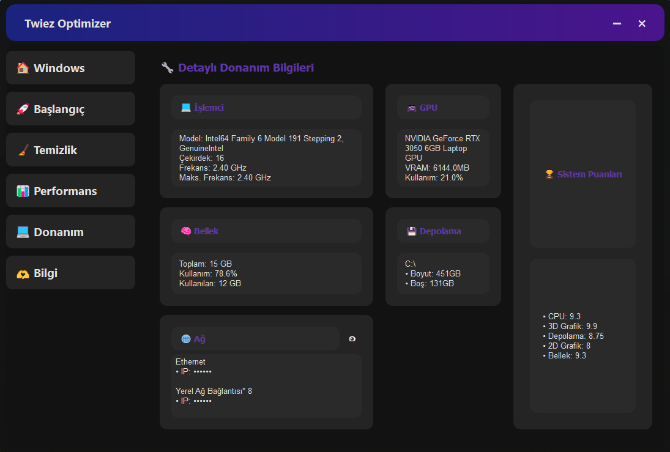Click the 'Bellek: 9.3' score
Screen dimensions: 670x452
[564, 356]
